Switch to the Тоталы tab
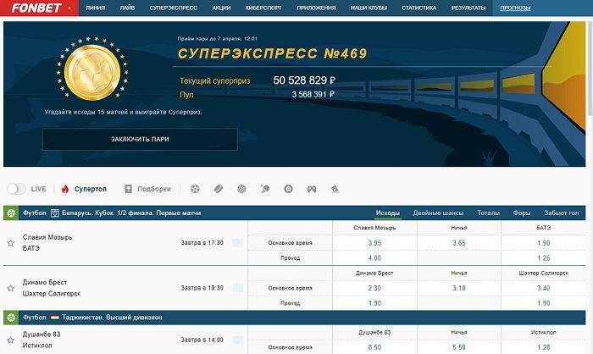The image size is (593, 354). (x=488, y=213)
